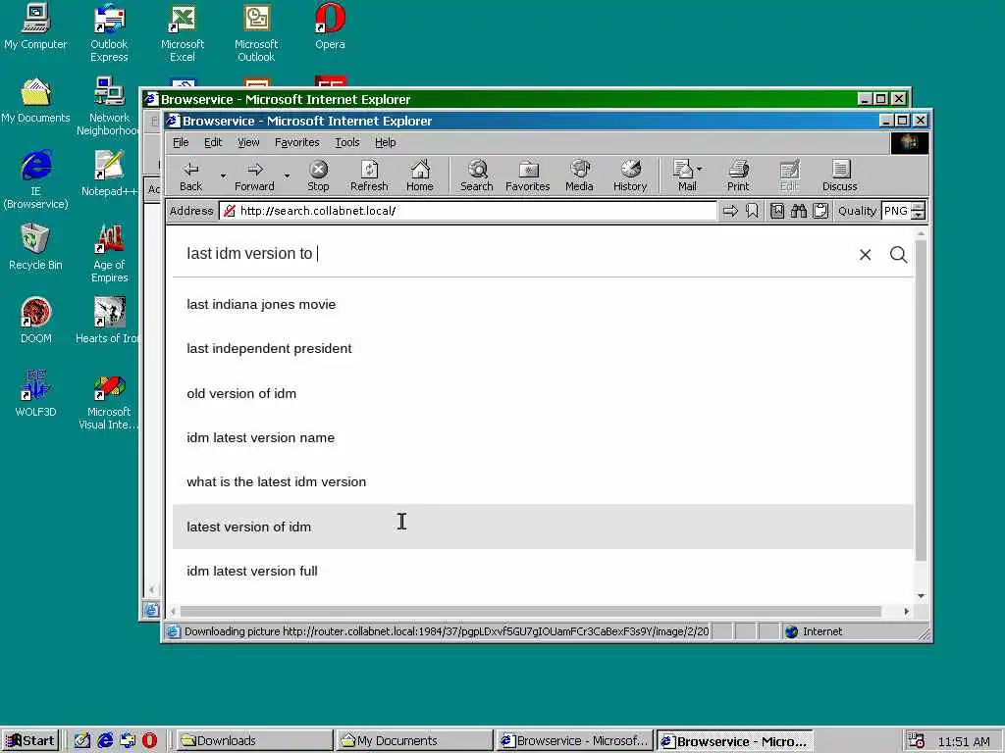Open the Forward history dropdown arrow
Image resolution: width=1005 pixels, height=753 pixels.
click(288, 176)
